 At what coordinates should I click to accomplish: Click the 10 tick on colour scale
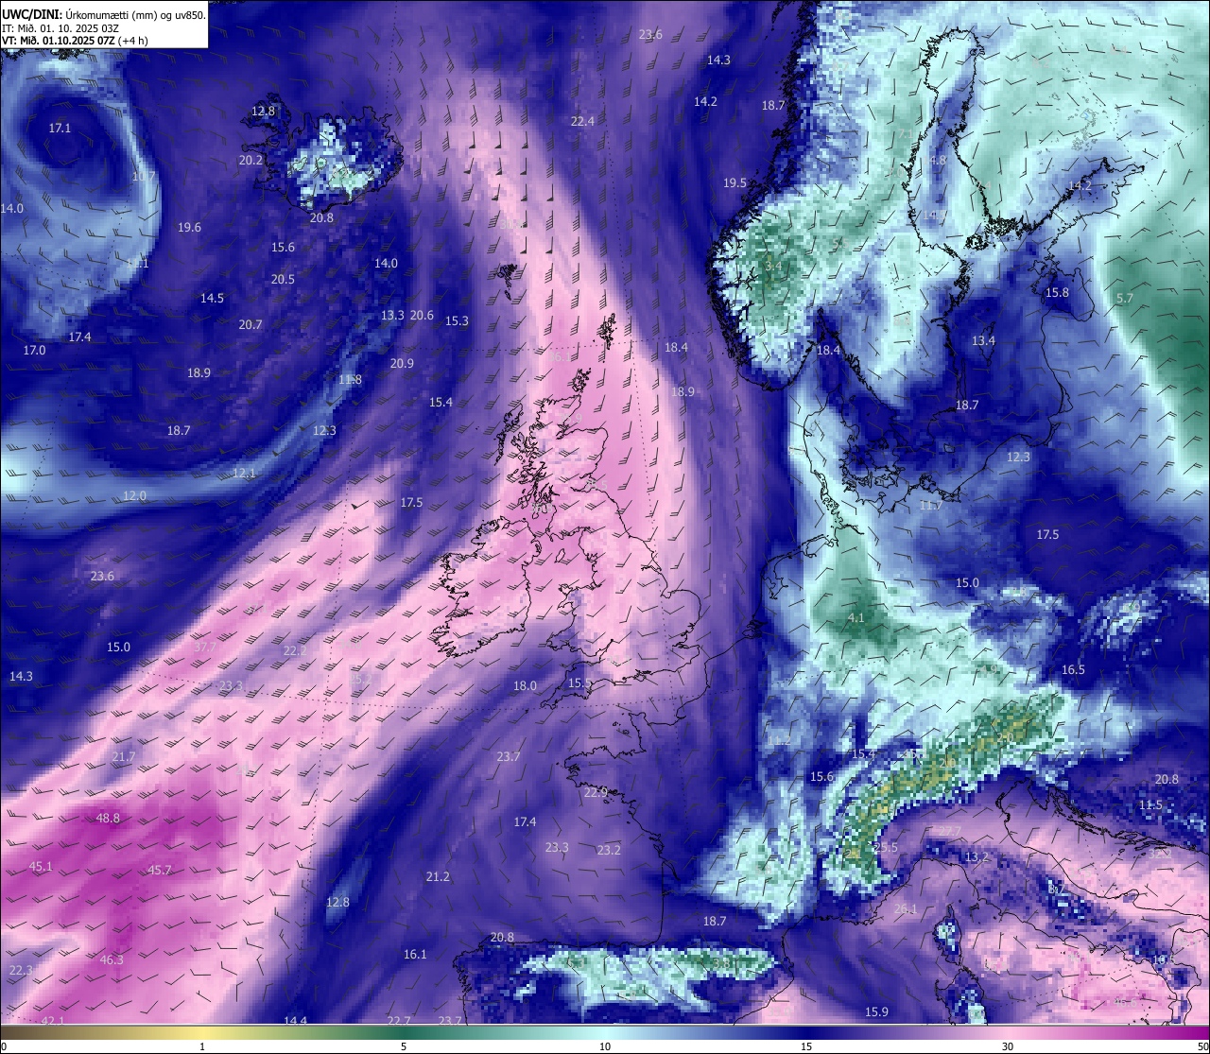click(x=605, y=1045)
